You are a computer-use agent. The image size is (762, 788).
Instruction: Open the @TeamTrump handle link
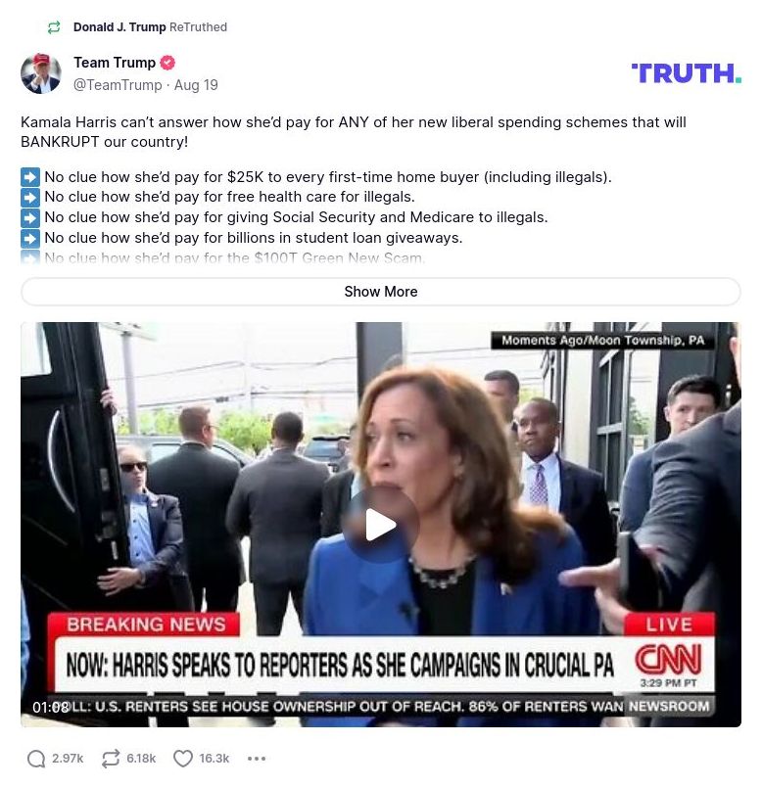[x=118, y=85]
